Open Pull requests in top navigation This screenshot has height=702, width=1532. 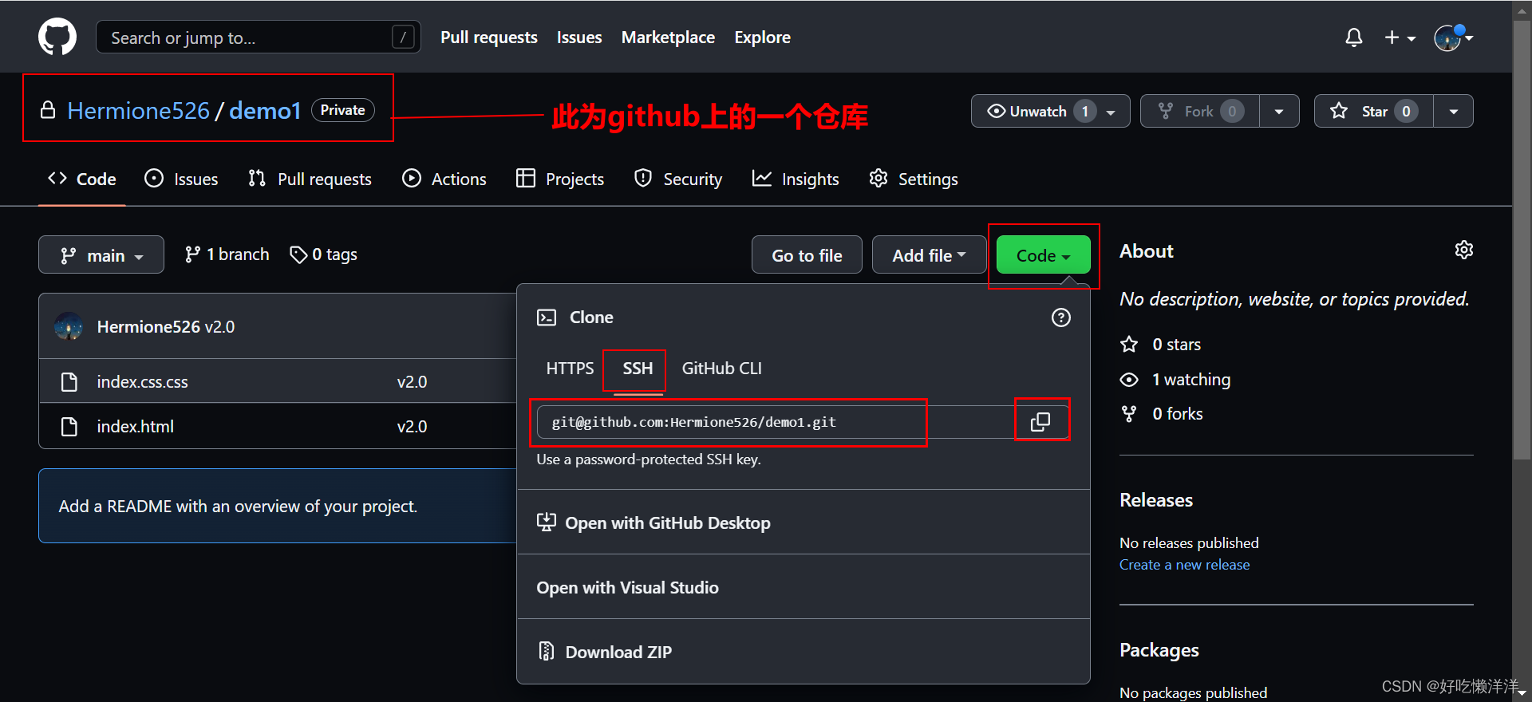(x=489, y=37)
